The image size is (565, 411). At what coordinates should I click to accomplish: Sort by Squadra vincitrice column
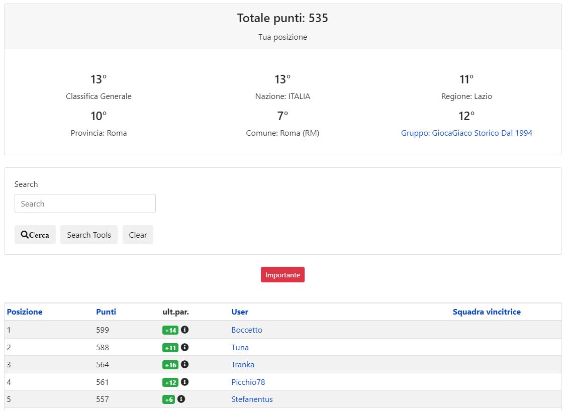487,312
